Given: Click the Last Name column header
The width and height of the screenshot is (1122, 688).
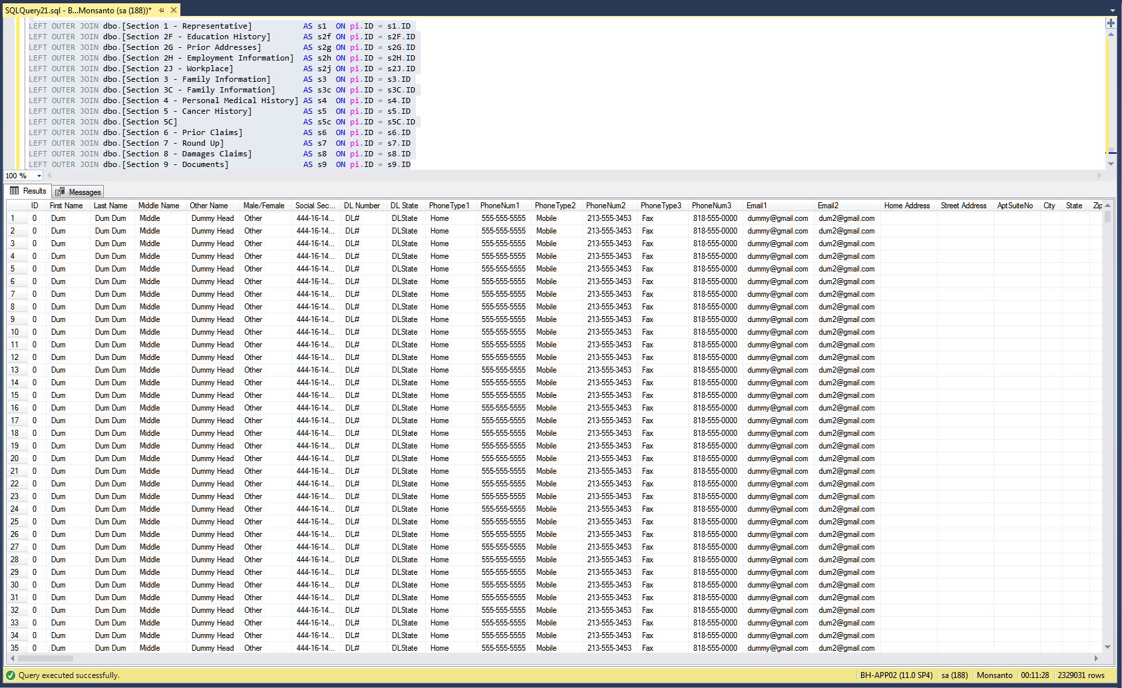Looking at the screenshot, I should (x=110, y=206).
